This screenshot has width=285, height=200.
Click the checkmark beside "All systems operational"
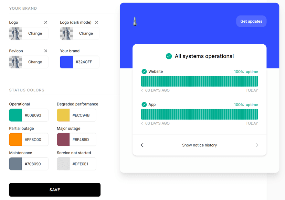[x=169, y=56]
